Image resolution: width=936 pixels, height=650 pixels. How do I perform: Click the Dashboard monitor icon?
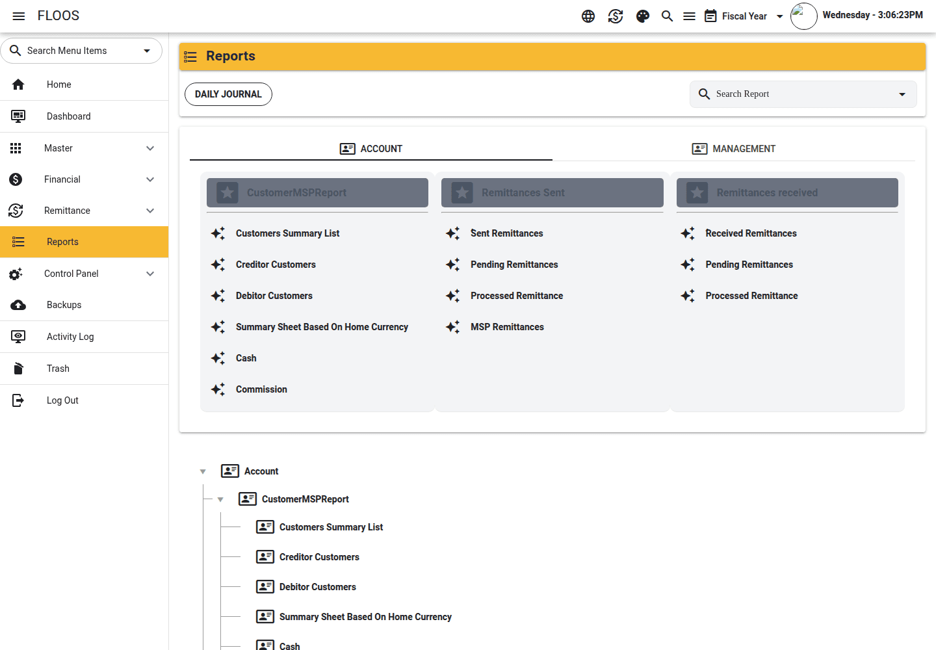point(18,116)
